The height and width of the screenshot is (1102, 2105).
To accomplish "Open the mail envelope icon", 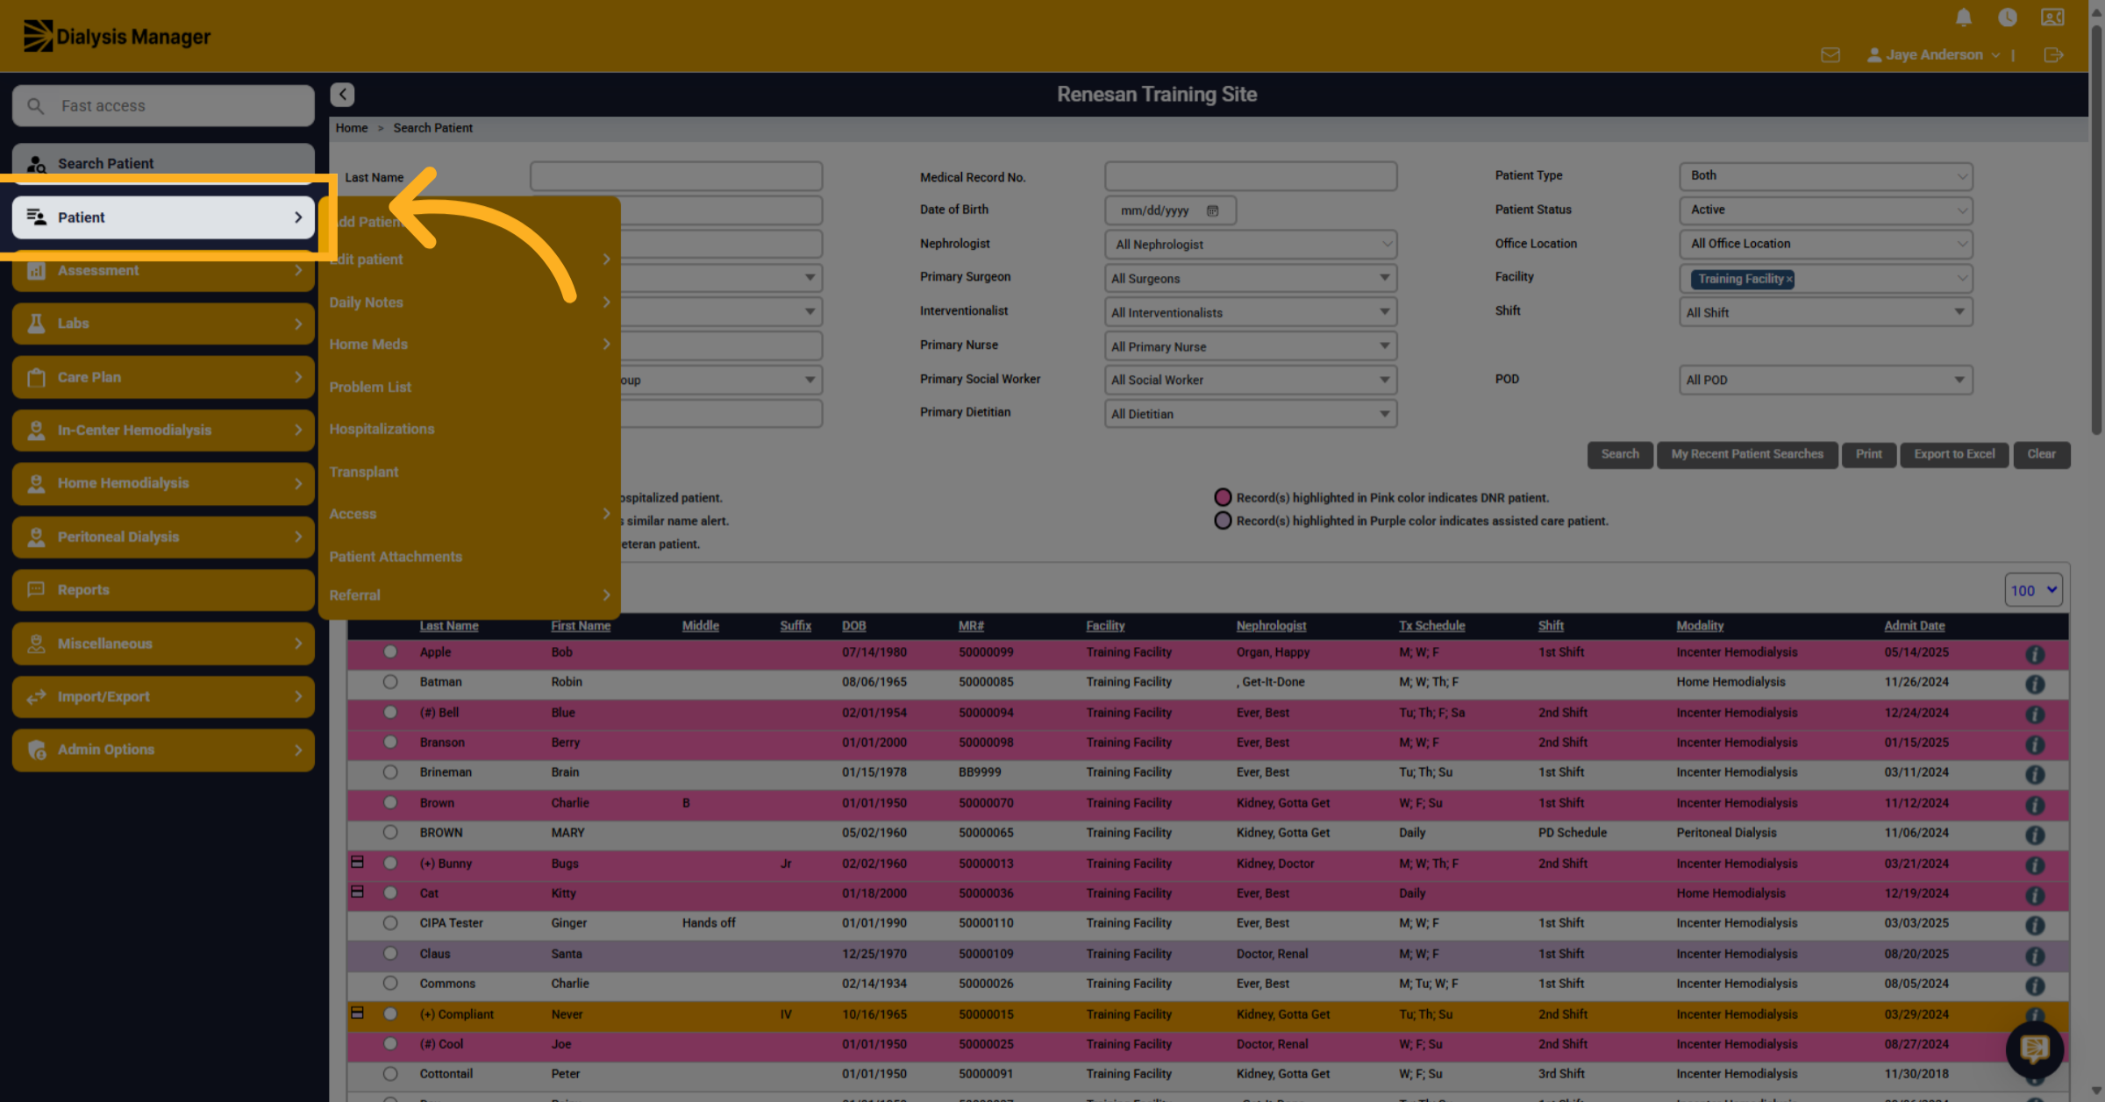I will pos(1830,55).
